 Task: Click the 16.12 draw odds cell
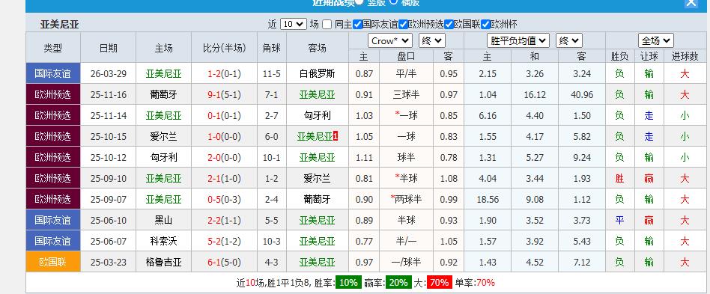tap(535, 94)
